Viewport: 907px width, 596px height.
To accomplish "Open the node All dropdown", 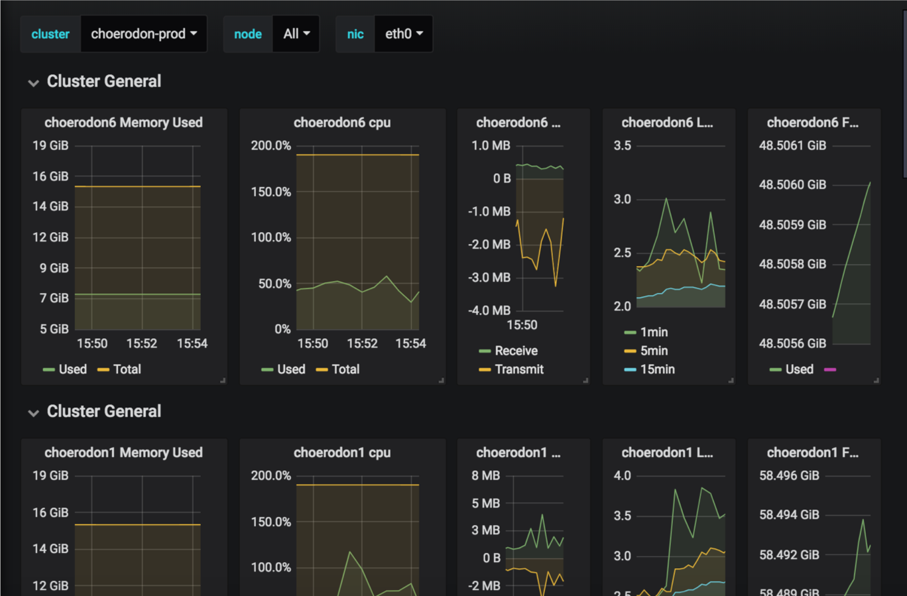I will tap(296, 34).
